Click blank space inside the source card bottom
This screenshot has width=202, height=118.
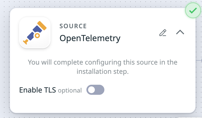point(142,103)
